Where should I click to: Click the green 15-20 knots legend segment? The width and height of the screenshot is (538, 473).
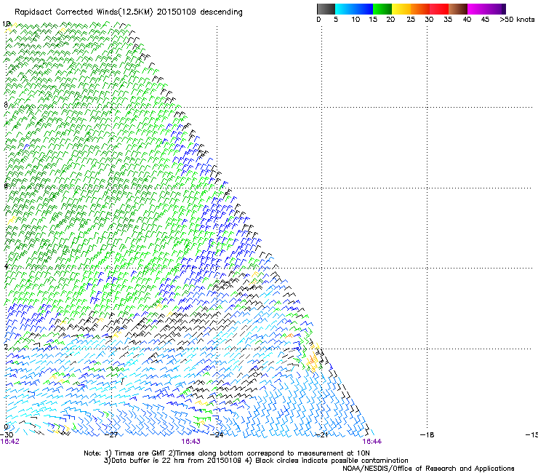pyautogui.click(x=382, y=9)
